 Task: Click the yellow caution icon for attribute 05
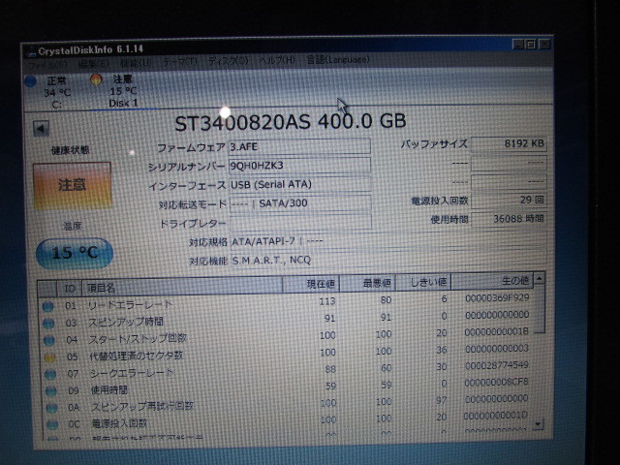click(49, 357)
